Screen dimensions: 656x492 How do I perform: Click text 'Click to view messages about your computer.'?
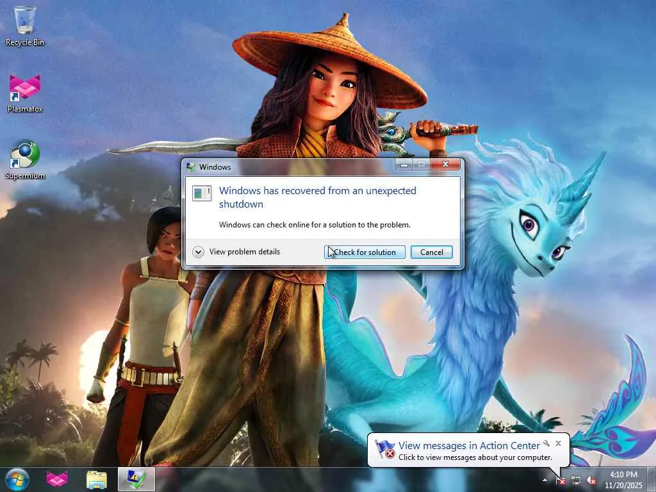coord(475,457)
